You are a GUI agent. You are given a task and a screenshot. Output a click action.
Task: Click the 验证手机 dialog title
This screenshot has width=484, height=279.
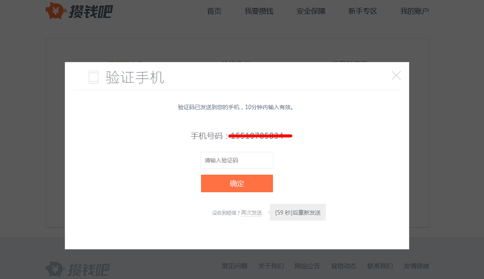[x=135, y=77]
